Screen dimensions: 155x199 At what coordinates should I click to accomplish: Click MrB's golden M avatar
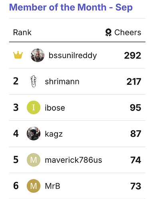click(34, 186)
